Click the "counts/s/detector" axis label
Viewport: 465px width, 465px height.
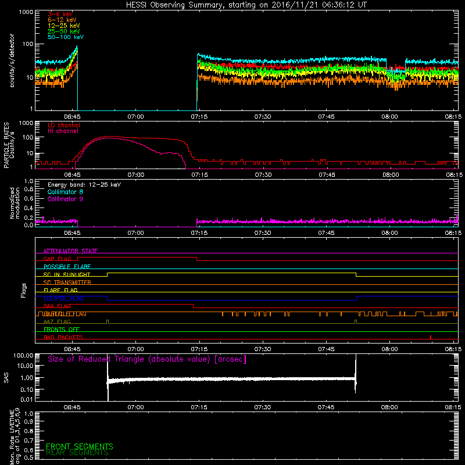tap(12, 60)
